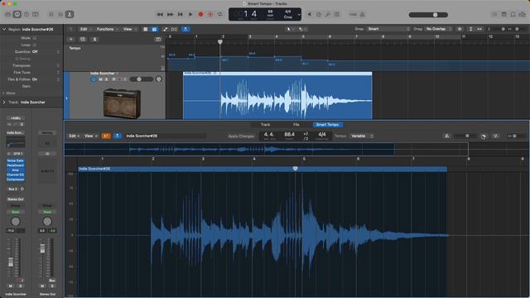The height and width of the screenshot is (298, 530).
Task: Click the Apply Changes button
Action: tap(241, 136)
